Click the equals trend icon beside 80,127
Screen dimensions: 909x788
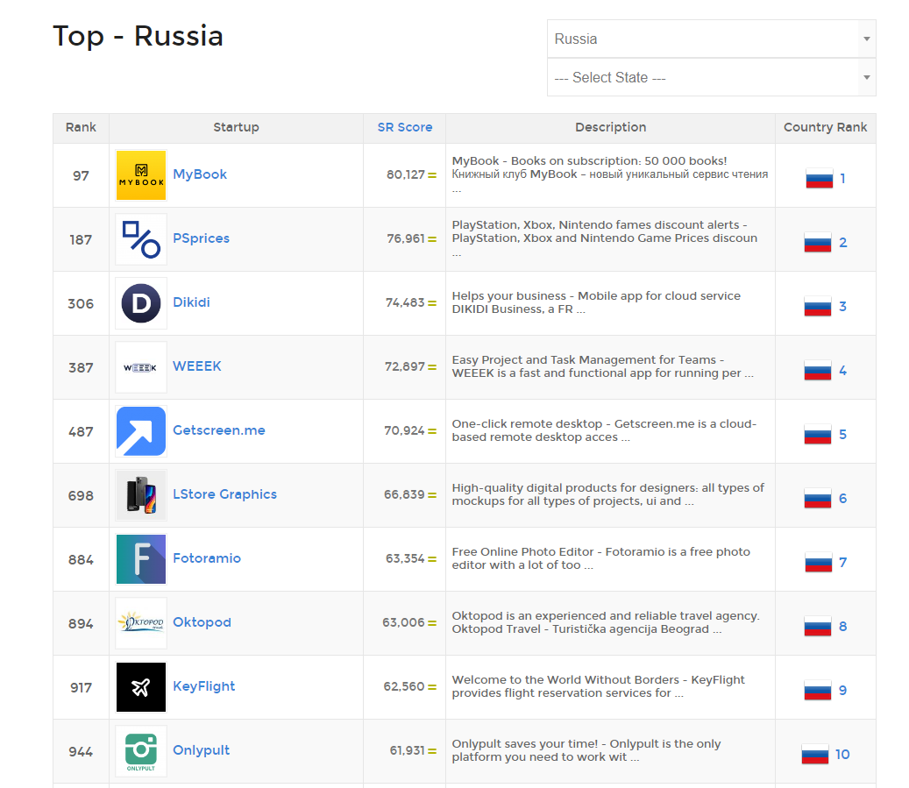432,175
